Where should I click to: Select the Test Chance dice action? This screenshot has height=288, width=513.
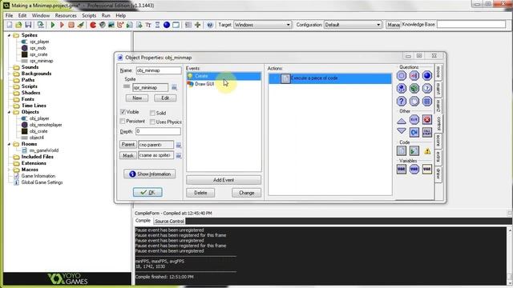click(414, 88)
